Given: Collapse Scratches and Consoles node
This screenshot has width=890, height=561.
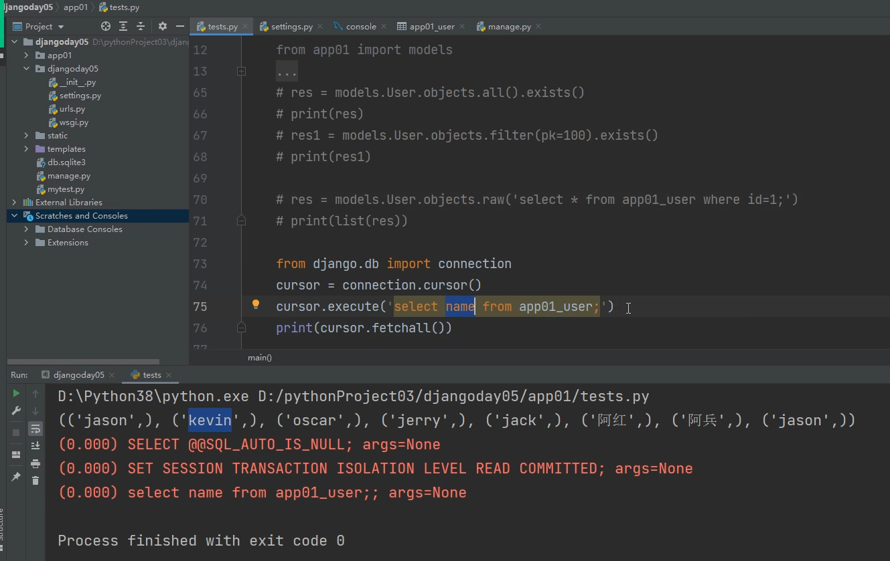Looking at the screenshot, I should click(14, 215).
